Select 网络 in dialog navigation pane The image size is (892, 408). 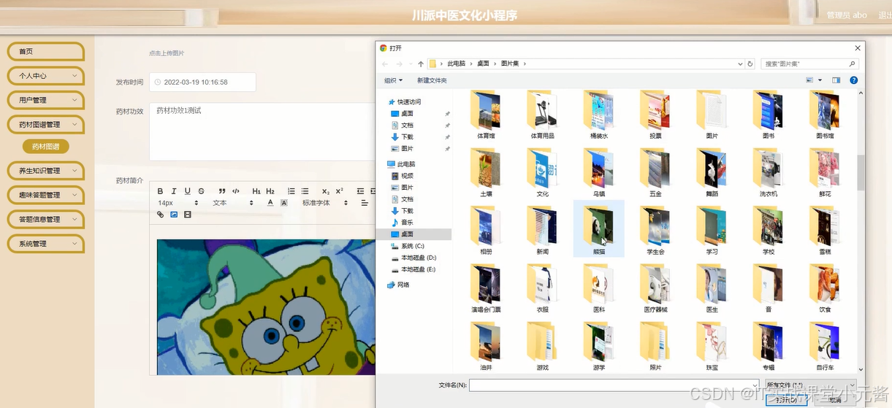398,285
